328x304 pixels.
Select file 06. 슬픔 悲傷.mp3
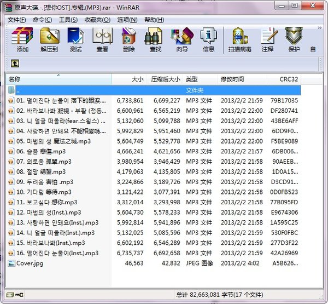click(154, 151)
